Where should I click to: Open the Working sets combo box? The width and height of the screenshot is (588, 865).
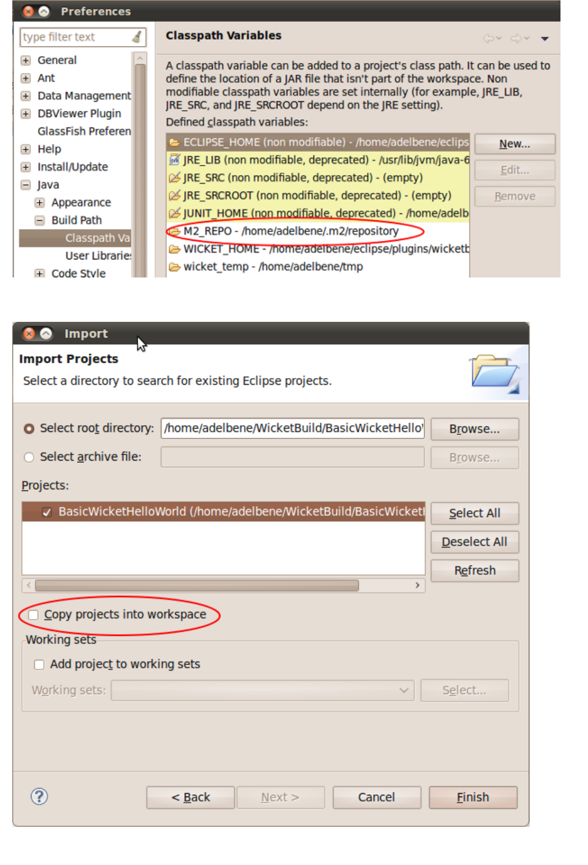coord(262,690)
